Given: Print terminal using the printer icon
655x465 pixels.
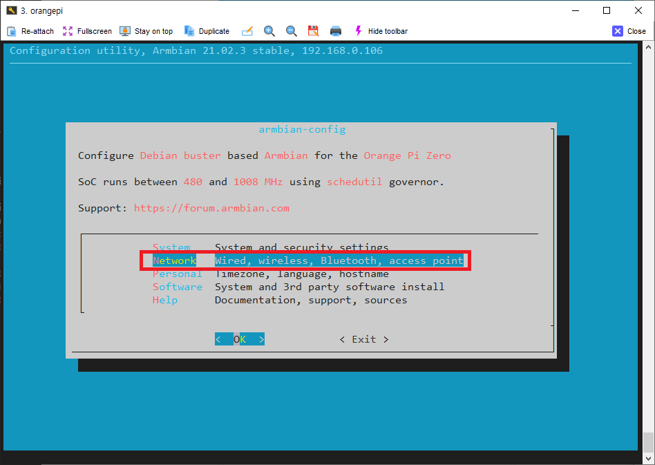Looking at the screenshot, I should (335, 31).
